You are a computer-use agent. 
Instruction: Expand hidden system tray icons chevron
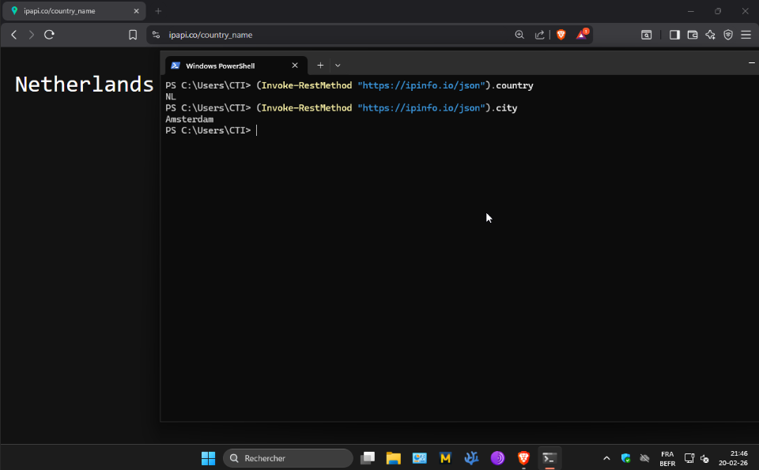pyautogui.click(x=606, y=458)
